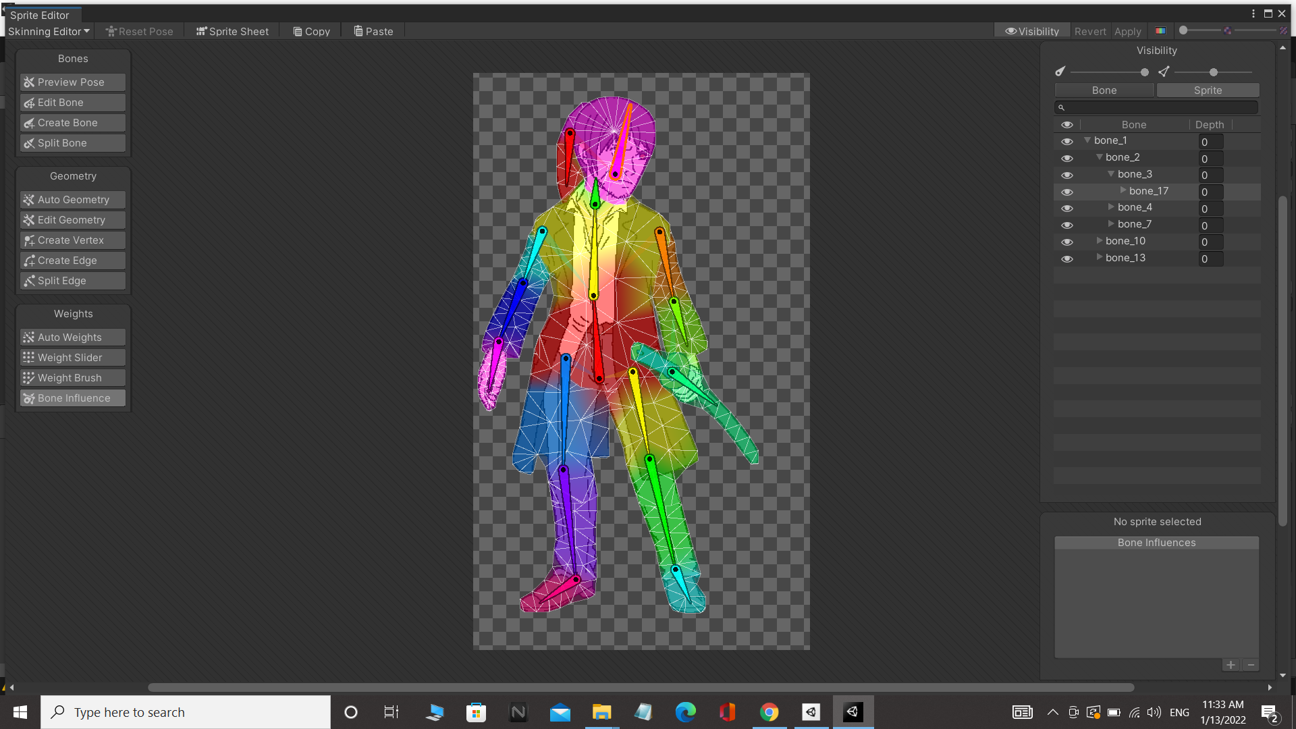
Task: Expand the bone_4 tree node
Action: click(1111, 207)
